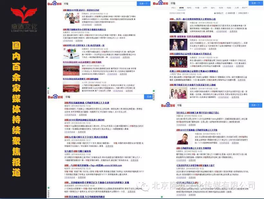The height and width of the screenshot is (199, 264).
Task: Click the 同学壹 thumbnail with outstretched arms
Action: 71,53
